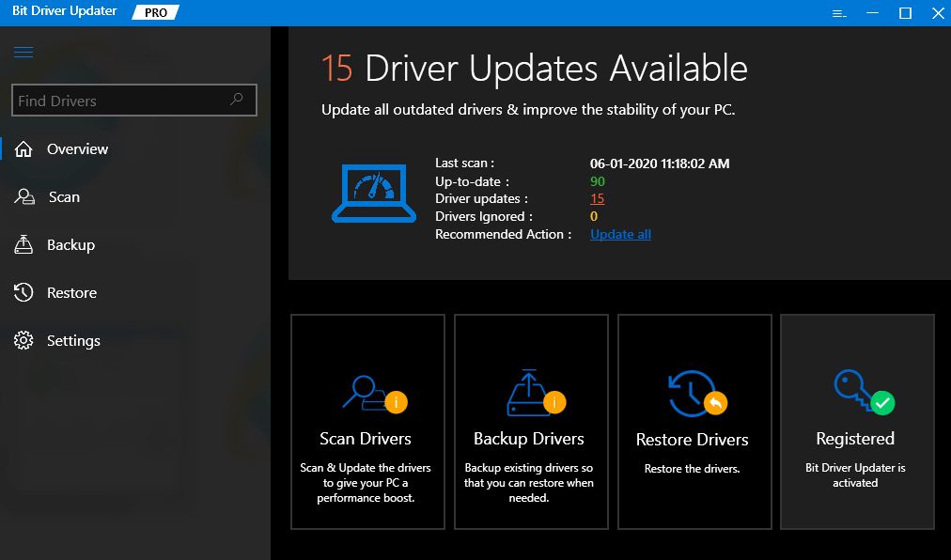Click the Up-to-date count 90
The image size is (951, 560).
[598, 181]
